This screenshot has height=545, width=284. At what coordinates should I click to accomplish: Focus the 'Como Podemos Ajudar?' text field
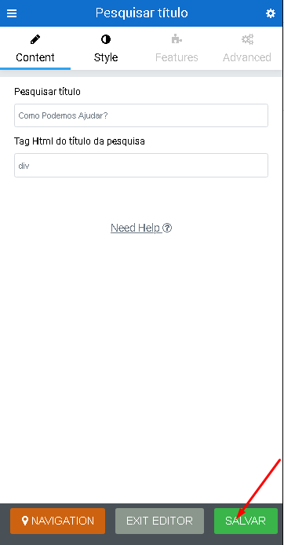coord(141,115)
